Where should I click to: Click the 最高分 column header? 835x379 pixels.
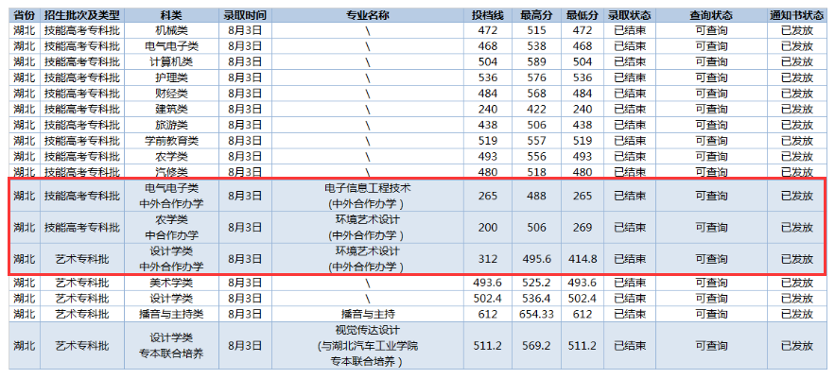(x=536, y=15)
